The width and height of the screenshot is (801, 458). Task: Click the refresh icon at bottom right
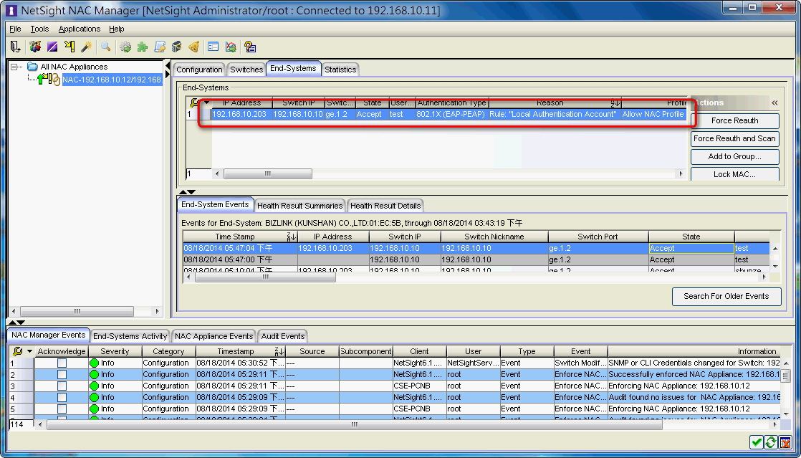coord(771,443)
